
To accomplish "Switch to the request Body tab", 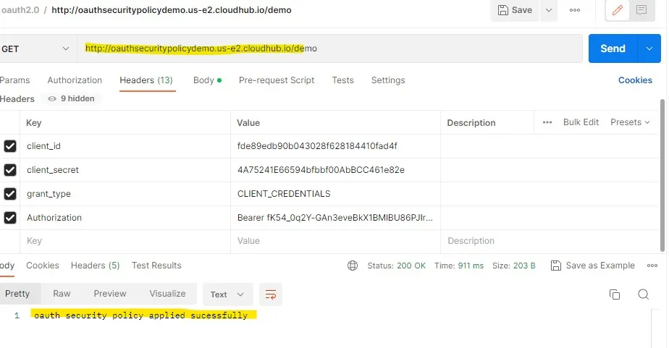I will [207, 80].
